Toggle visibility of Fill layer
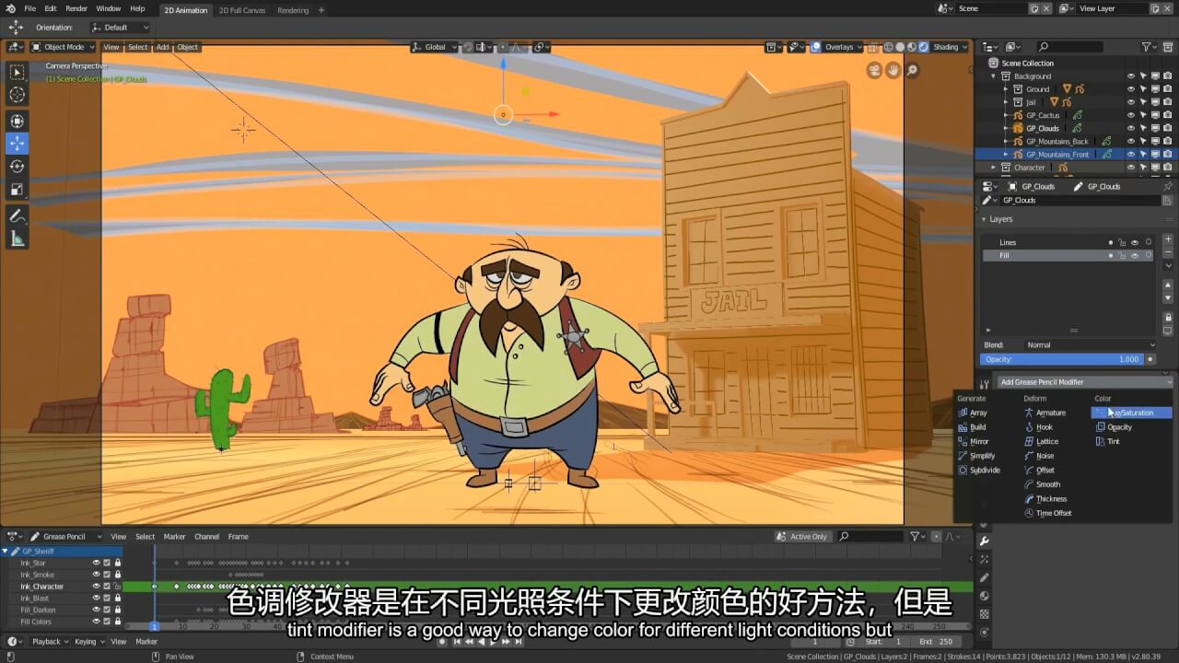This screenshot has width=1179, height=663. pos(1135,255)
